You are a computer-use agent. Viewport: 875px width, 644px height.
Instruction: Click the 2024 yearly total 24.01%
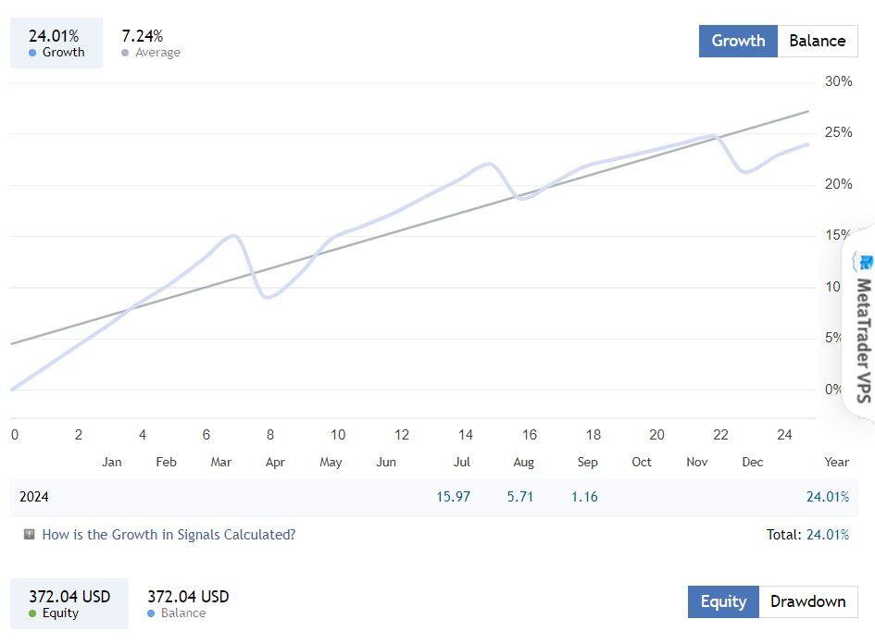[827, 497]
